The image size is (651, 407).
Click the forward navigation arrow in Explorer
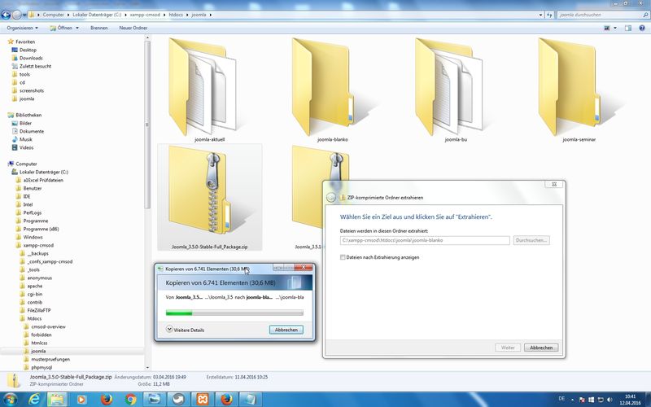(x=16, y=15)
